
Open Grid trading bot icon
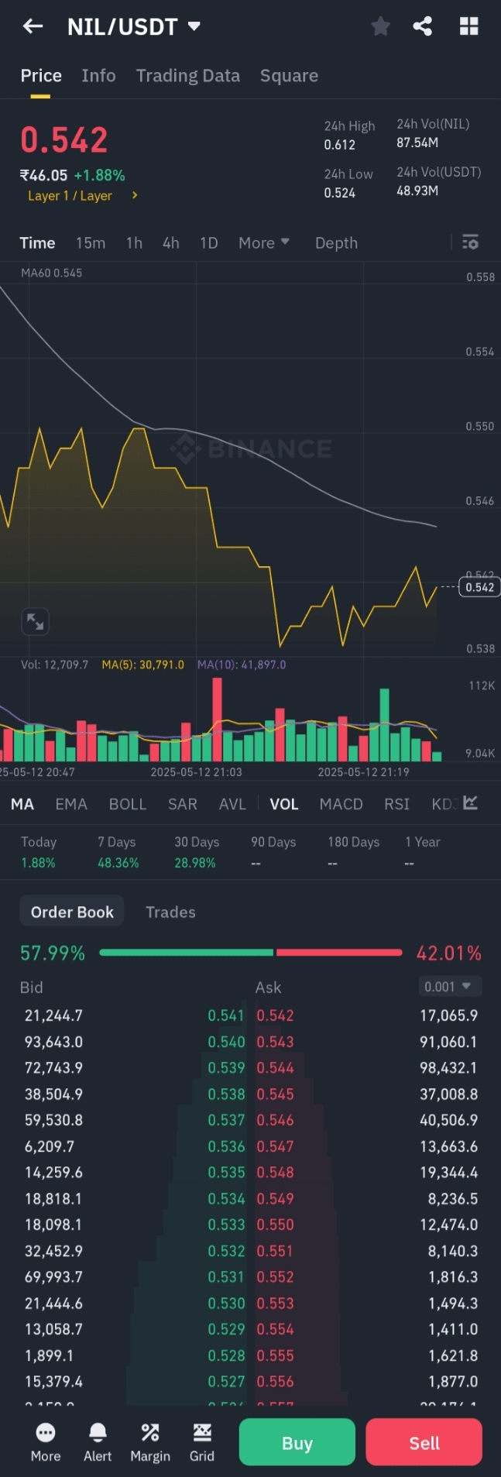tap(201, 1442)
